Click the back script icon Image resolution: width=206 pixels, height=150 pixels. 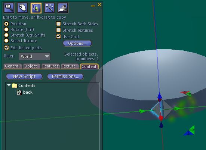(x=19, y=92)
